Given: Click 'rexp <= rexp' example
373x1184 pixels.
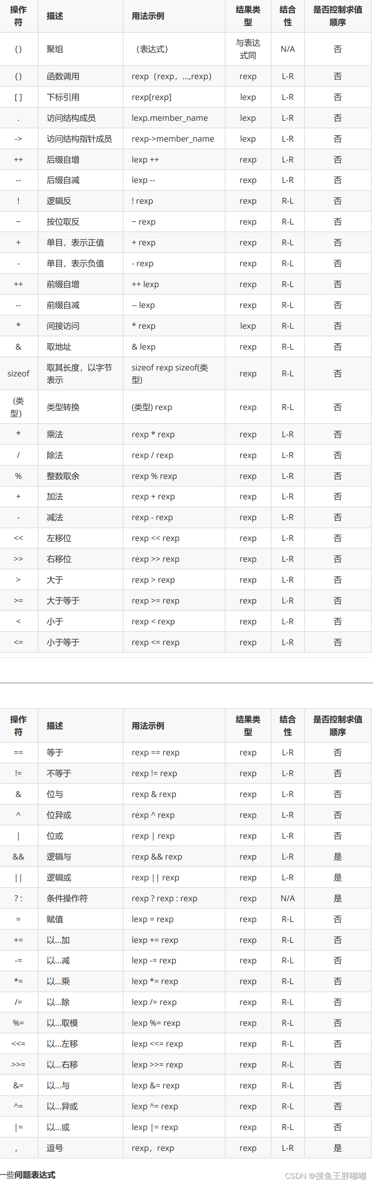Looking at the screenshot, I should (155, 642).
